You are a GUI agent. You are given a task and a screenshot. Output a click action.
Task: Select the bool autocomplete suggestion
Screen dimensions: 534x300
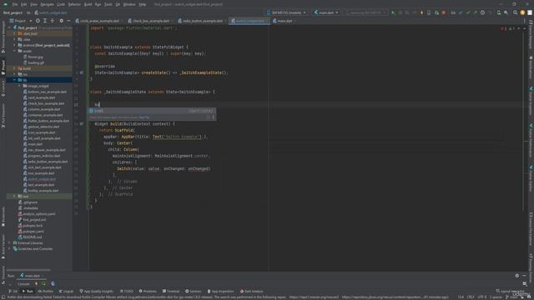(x=152, y=111)
